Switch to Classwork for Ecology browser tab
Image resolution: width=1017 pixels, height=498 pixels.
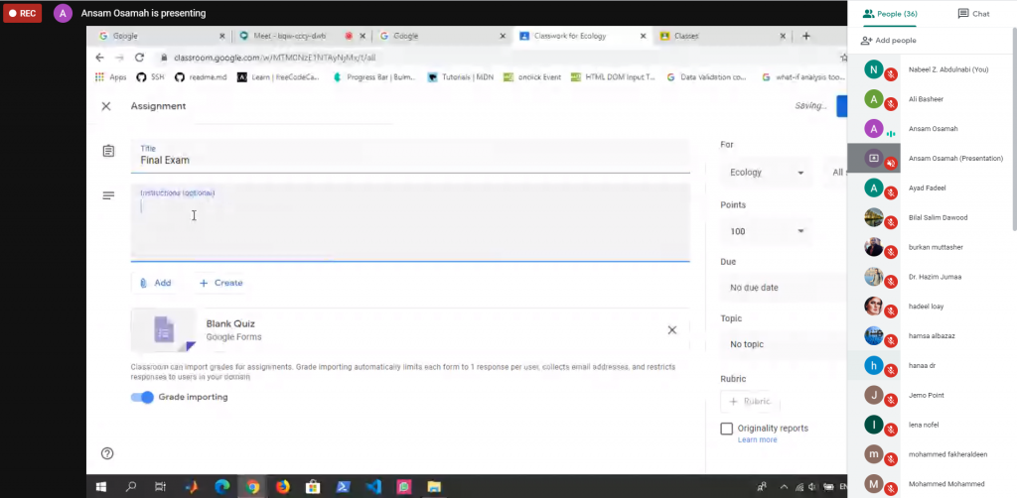coord(573,36)
